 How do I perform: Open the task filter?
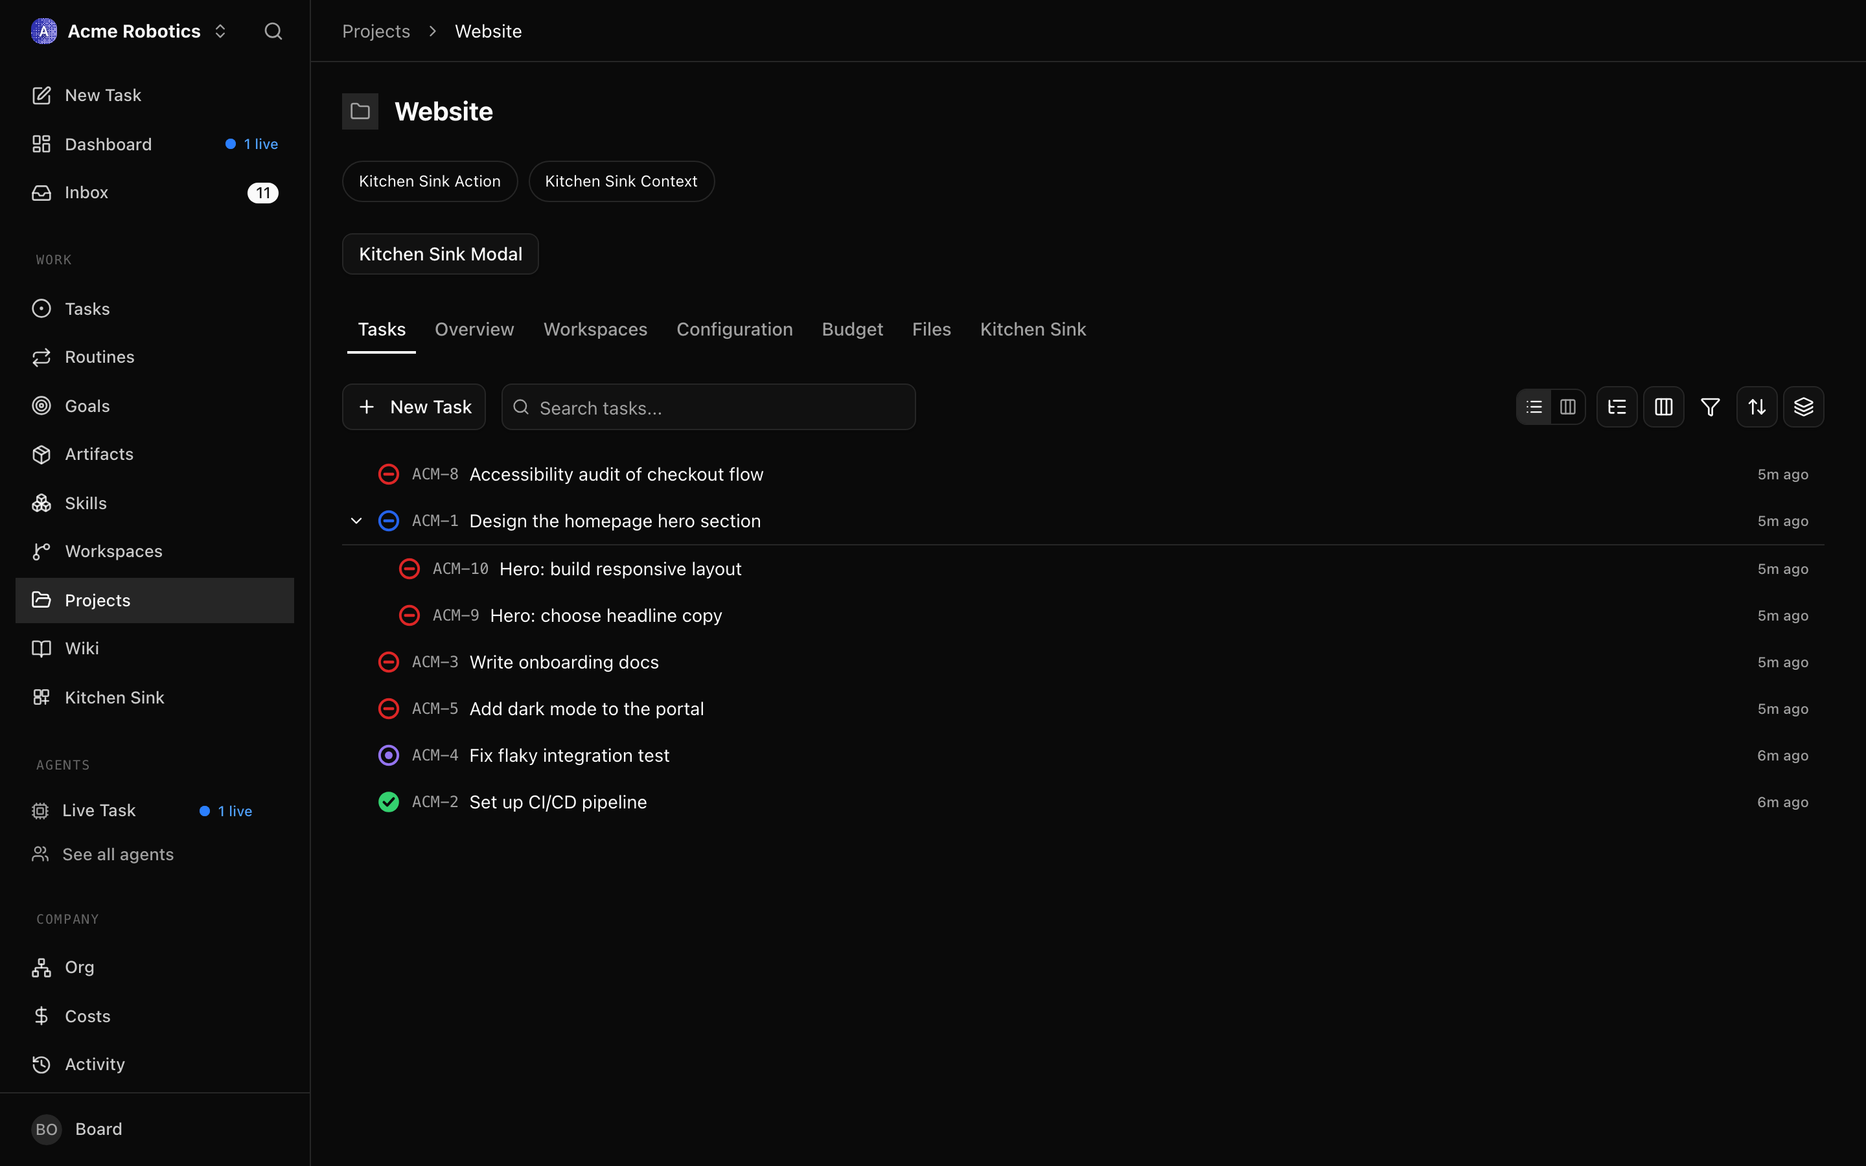click(x=1710, y=406)
